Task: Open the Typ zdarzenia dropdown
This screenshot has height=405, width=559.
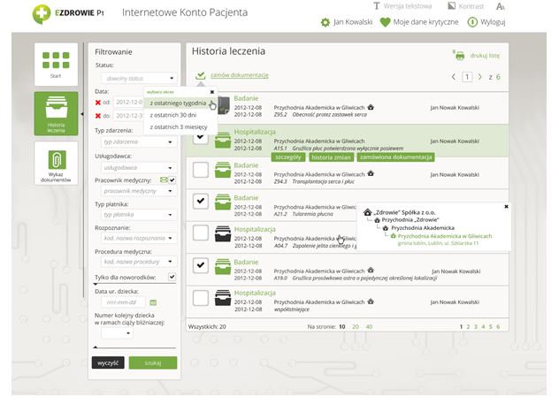Action: click(x=138, y=141)
